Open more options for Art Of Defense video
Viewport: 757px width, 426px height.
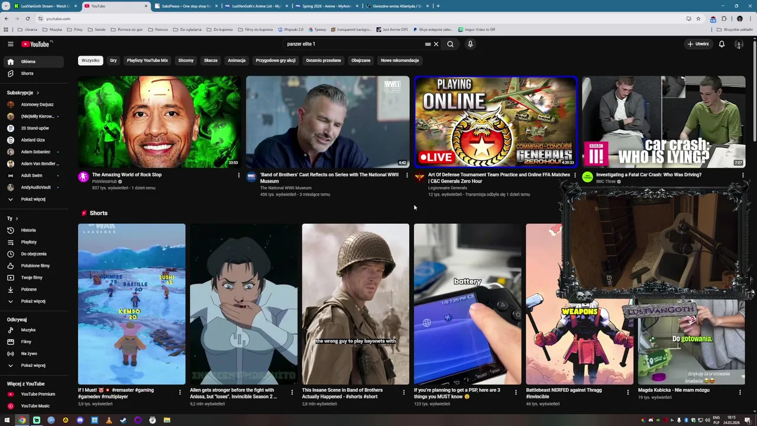click(x=575, y=175)
